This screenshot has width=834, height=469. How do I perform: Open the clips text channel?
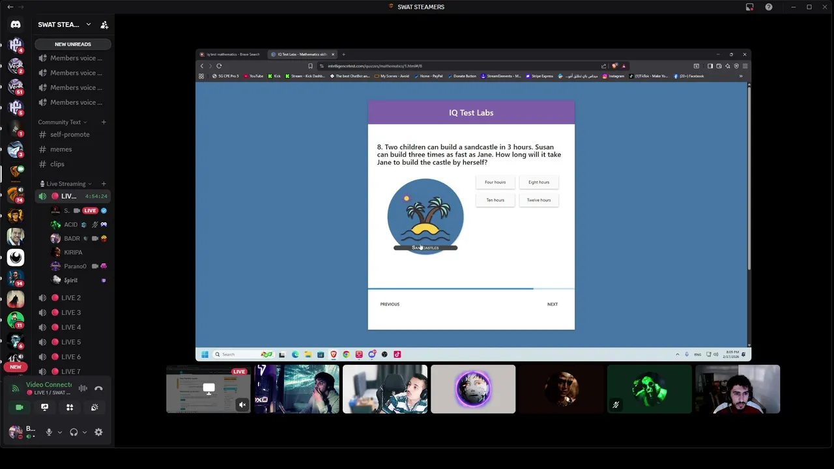pyautogui.click(x=73, y=164)
